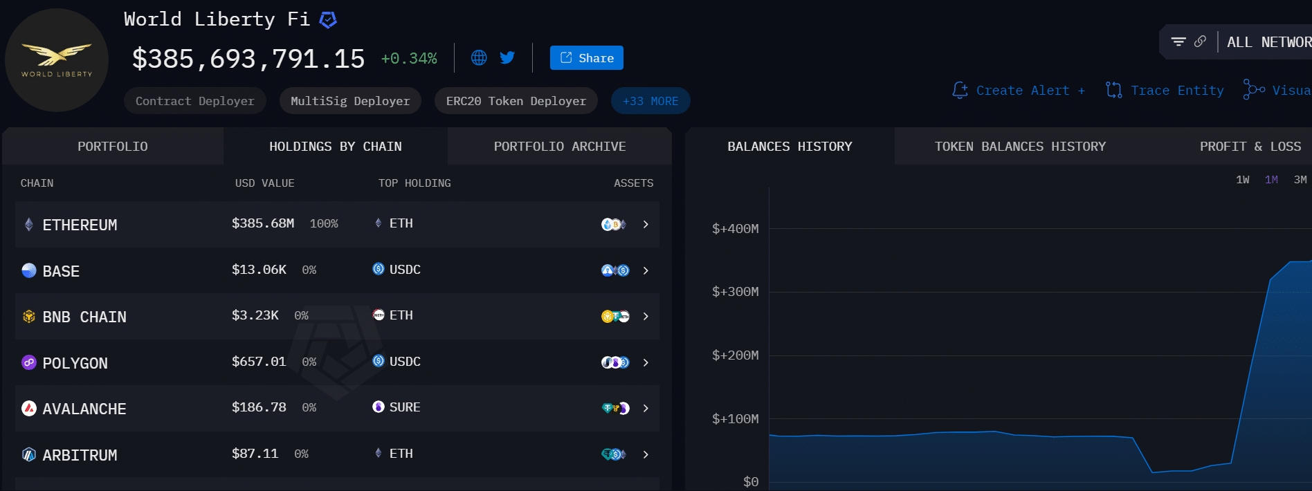Expand the Ethereum row chevron
Screen dimensions: 1312x491
[x=646, y=224]
